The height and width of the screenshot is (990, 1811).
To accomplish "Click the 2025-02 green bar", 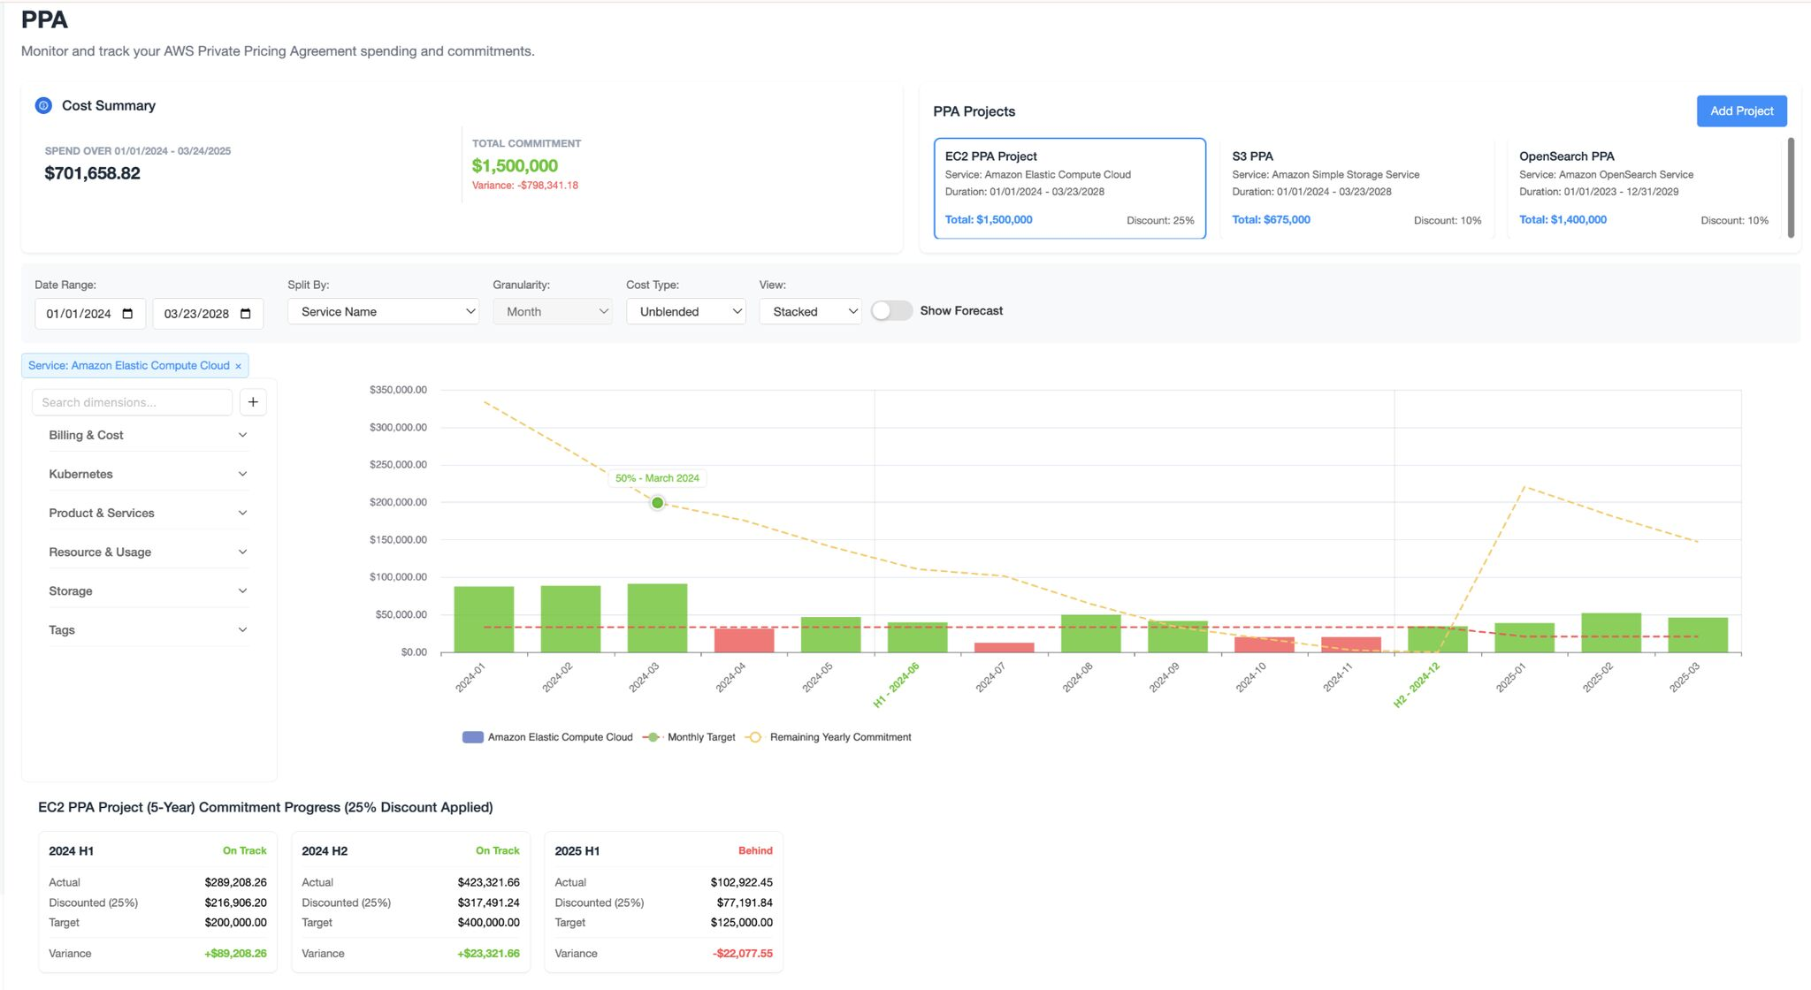I will coord(1611,633).
